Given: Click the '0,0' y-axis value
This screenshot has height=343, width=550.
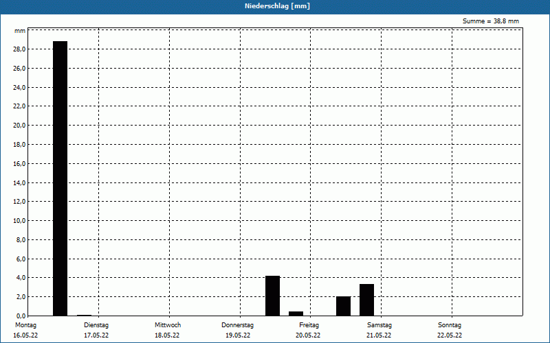Looking at the screenshot, I should coord(21,316).
